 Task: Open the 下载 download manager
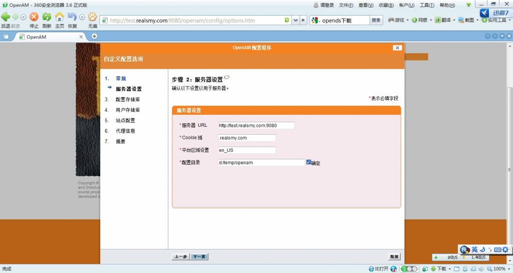click(438, 269)
